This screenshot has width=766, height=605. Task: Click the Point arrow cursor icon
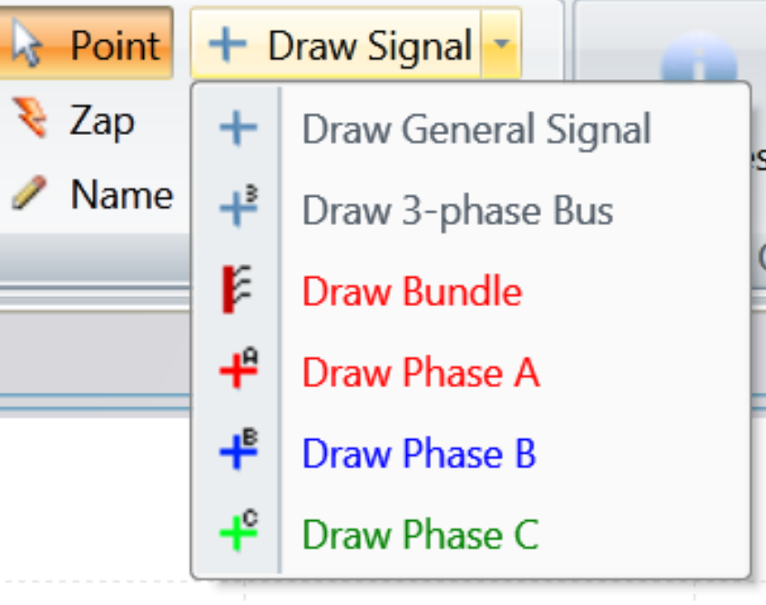29,43
